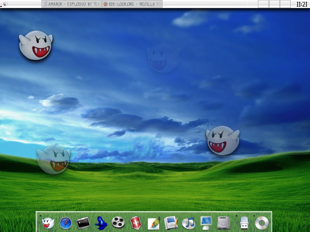
Task: Launch the compass web browser from dock
Action: pos(66,223)
